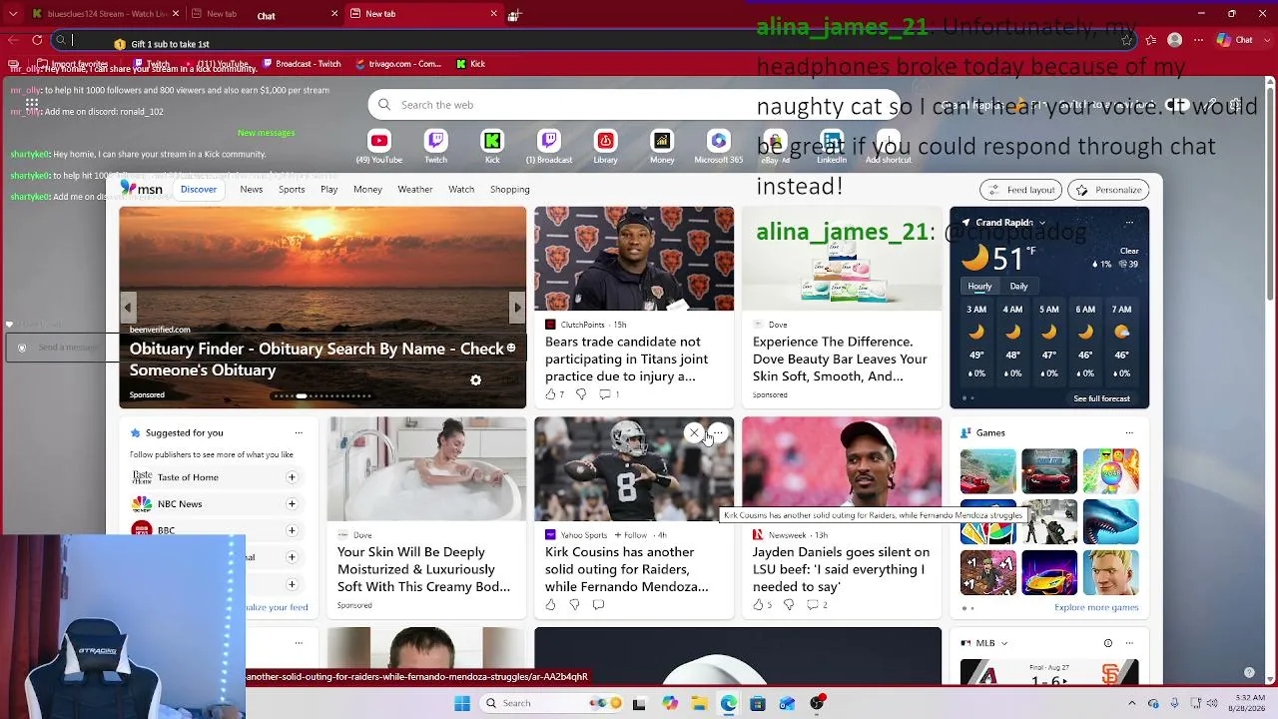Click the MSN logo
The height and width of the screenshot is (719, 1278).
tap(142, 189)
